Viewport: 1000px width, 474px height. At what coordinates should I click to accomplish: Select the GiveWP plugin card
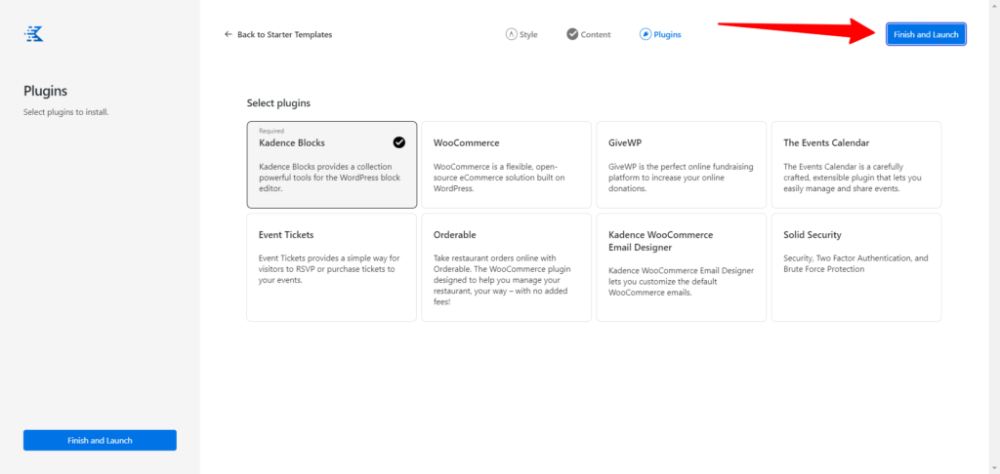tap(681, 165)
